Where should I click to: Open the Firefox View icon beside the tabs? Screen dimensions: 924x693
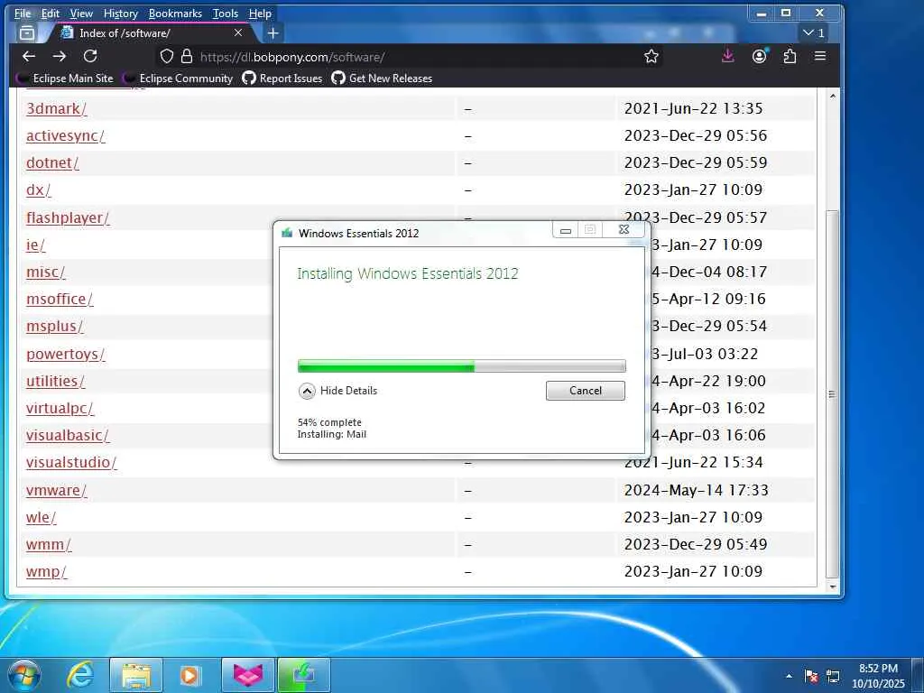point(26,33)
